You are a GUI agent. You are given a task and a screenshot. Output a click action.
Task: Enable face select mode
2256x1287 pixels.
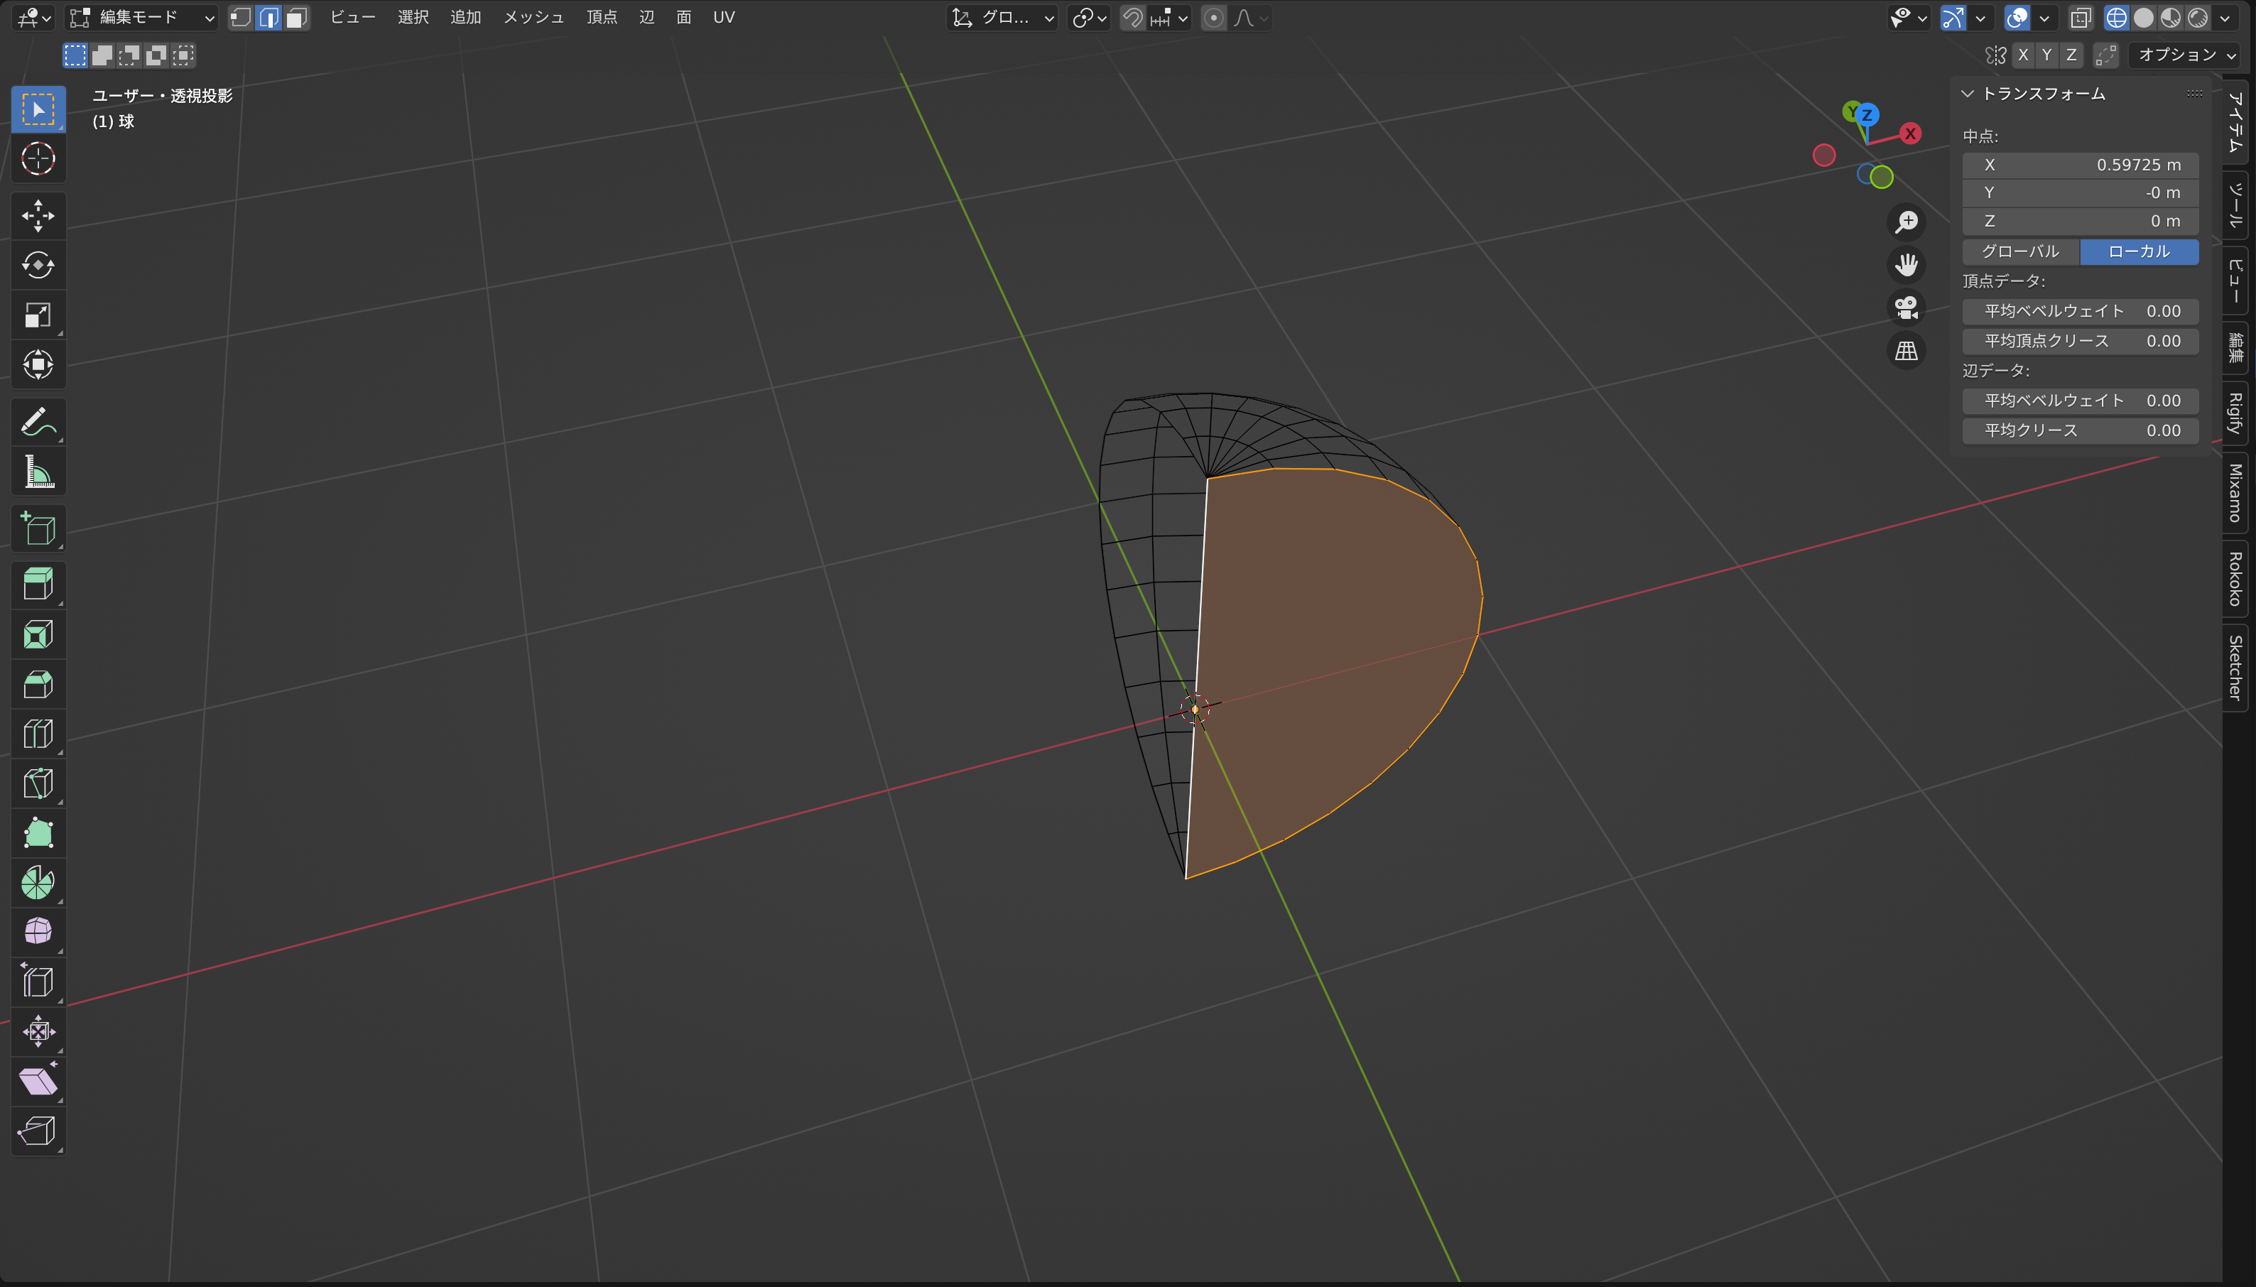pos(297,17)
